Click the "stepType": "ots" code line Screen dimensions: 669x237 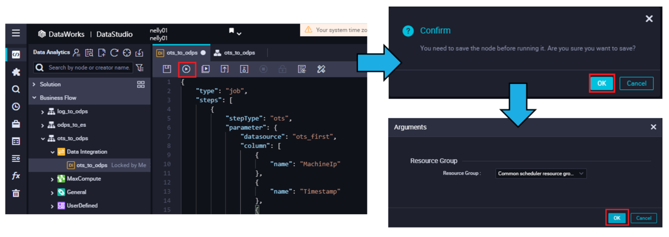pyautogui.click(x=259, y=119)
